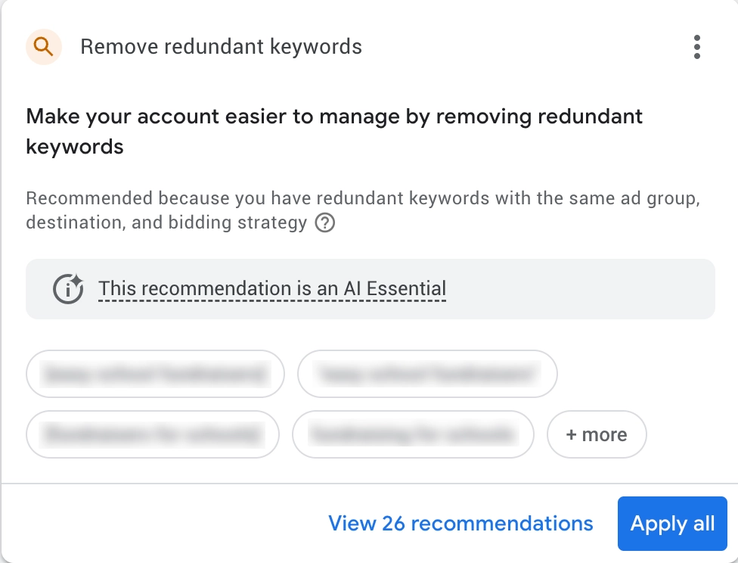Select the first blurred keyword chip
The height and width of the screenshot is (563, 738).
click(155, 374)
